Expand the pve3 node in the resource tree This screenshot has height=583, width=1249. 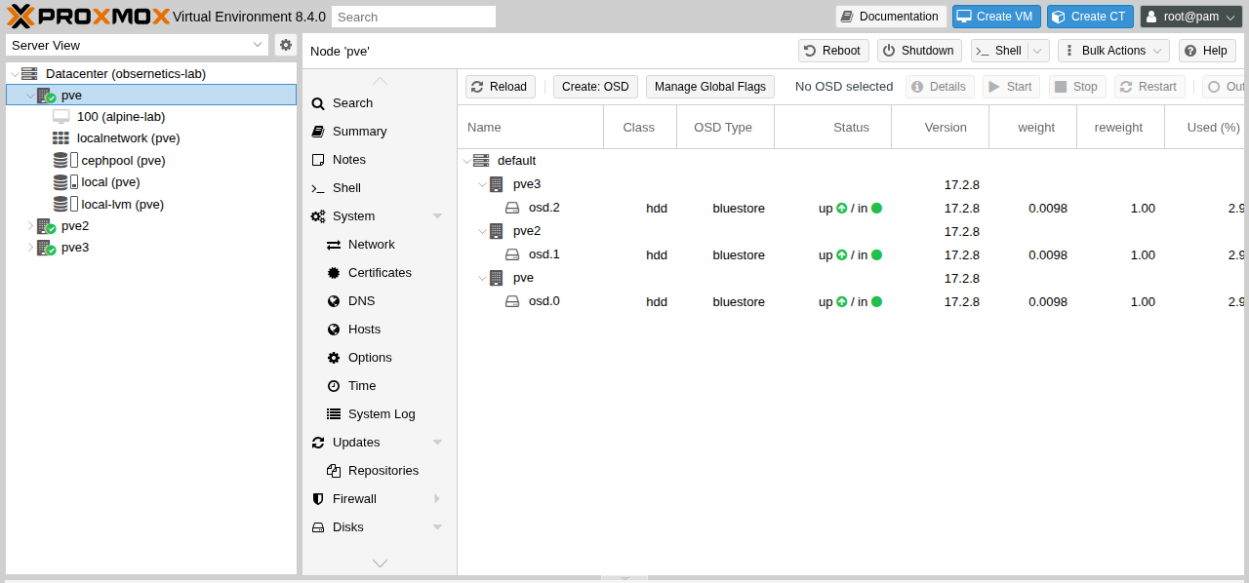pyautogui.click(x=29, y=247)
